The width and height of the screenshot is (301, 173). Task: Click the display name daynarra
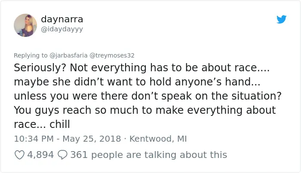(62, 19)
